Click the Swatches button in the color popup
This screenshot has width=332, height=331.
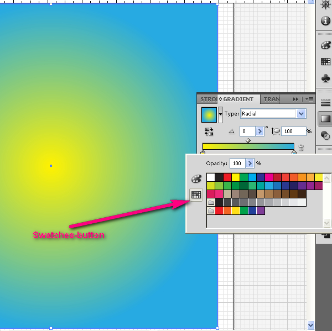coord(196,195)
